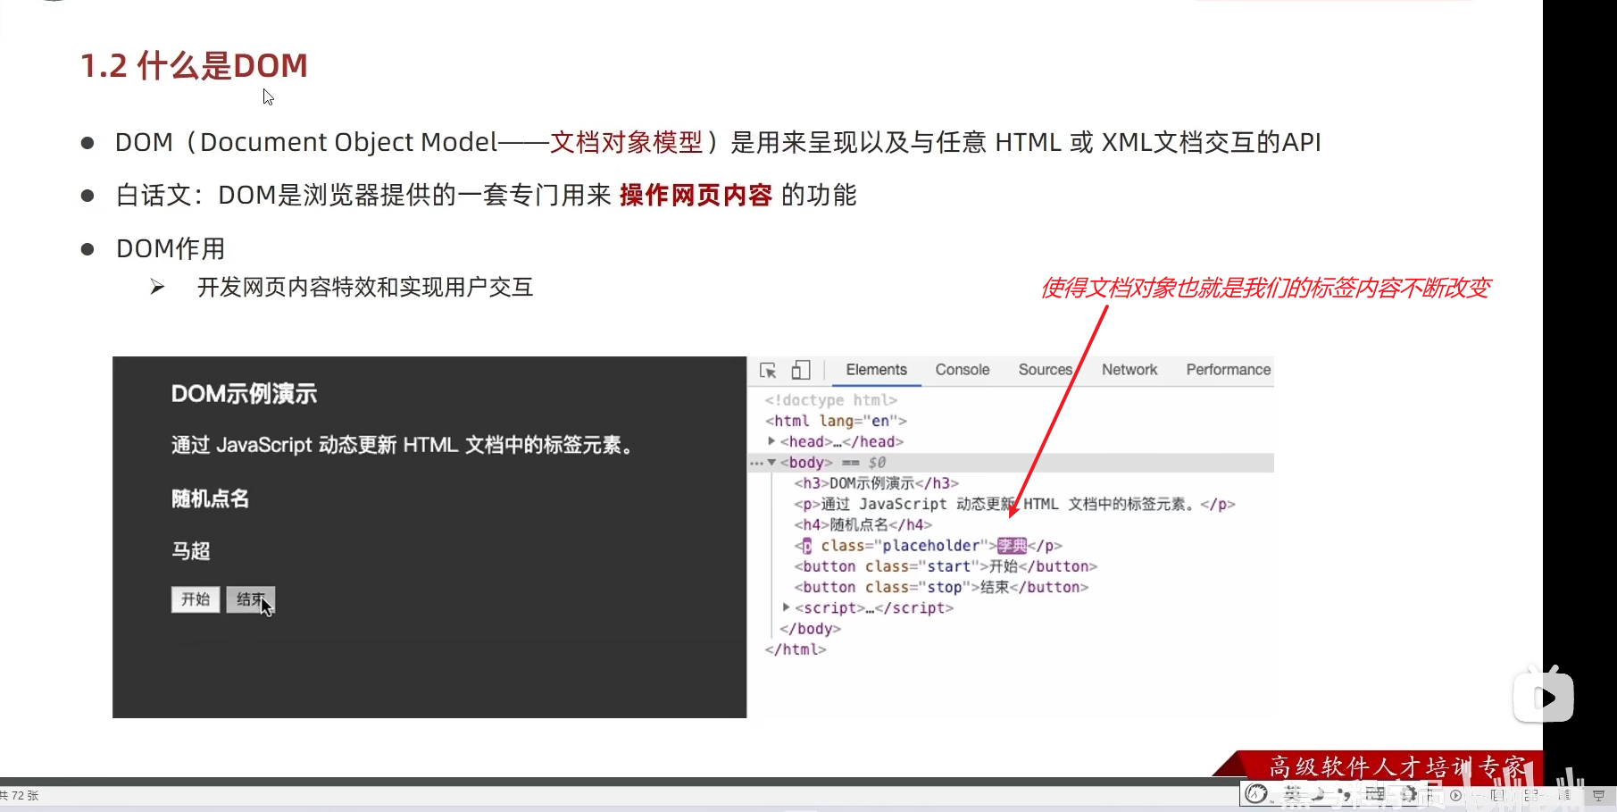Select the <p>通过 JavaScript paragraph node
1617x812 pixels.
point(1014,504)
